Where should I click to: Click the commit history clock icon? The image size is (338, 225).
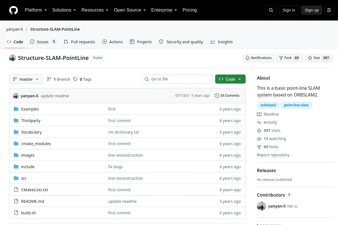(217, 96)
